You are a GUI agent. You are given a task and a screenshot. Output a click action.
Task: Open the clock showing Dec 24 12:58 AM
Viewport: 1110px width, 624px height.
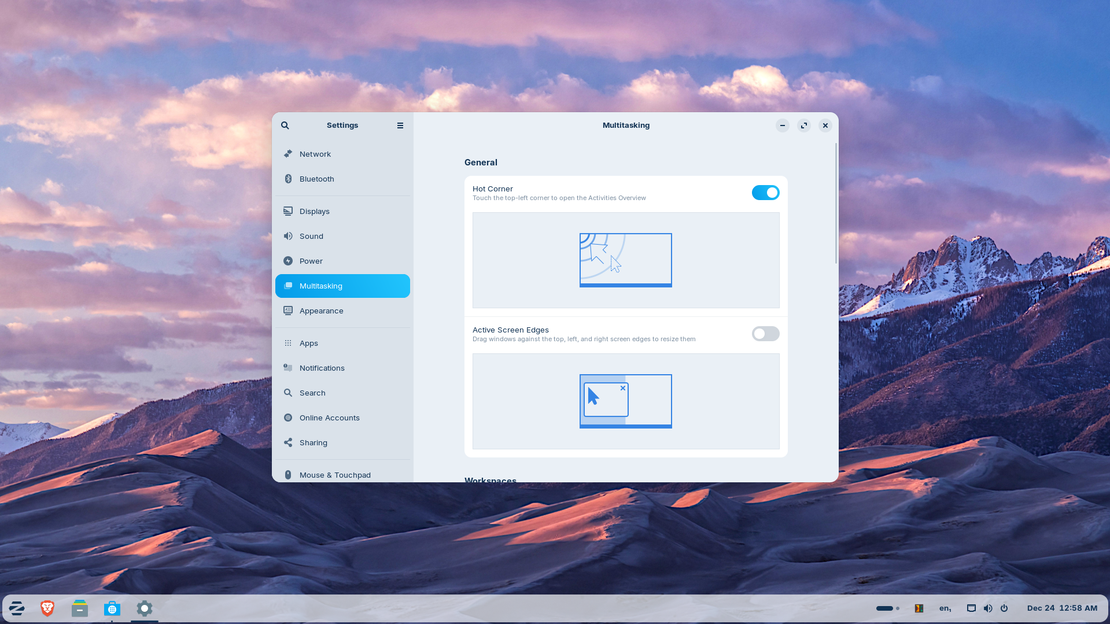[x=1062, y=608]
